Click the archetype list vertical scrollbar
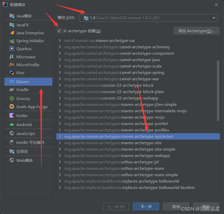The height and width of the screenshot is (214, 224). point(218,91)
